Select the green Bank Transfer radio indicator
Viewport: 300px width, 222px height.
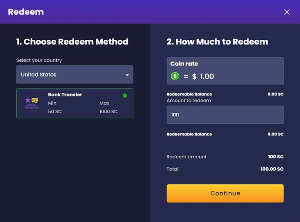coord(125,96)
